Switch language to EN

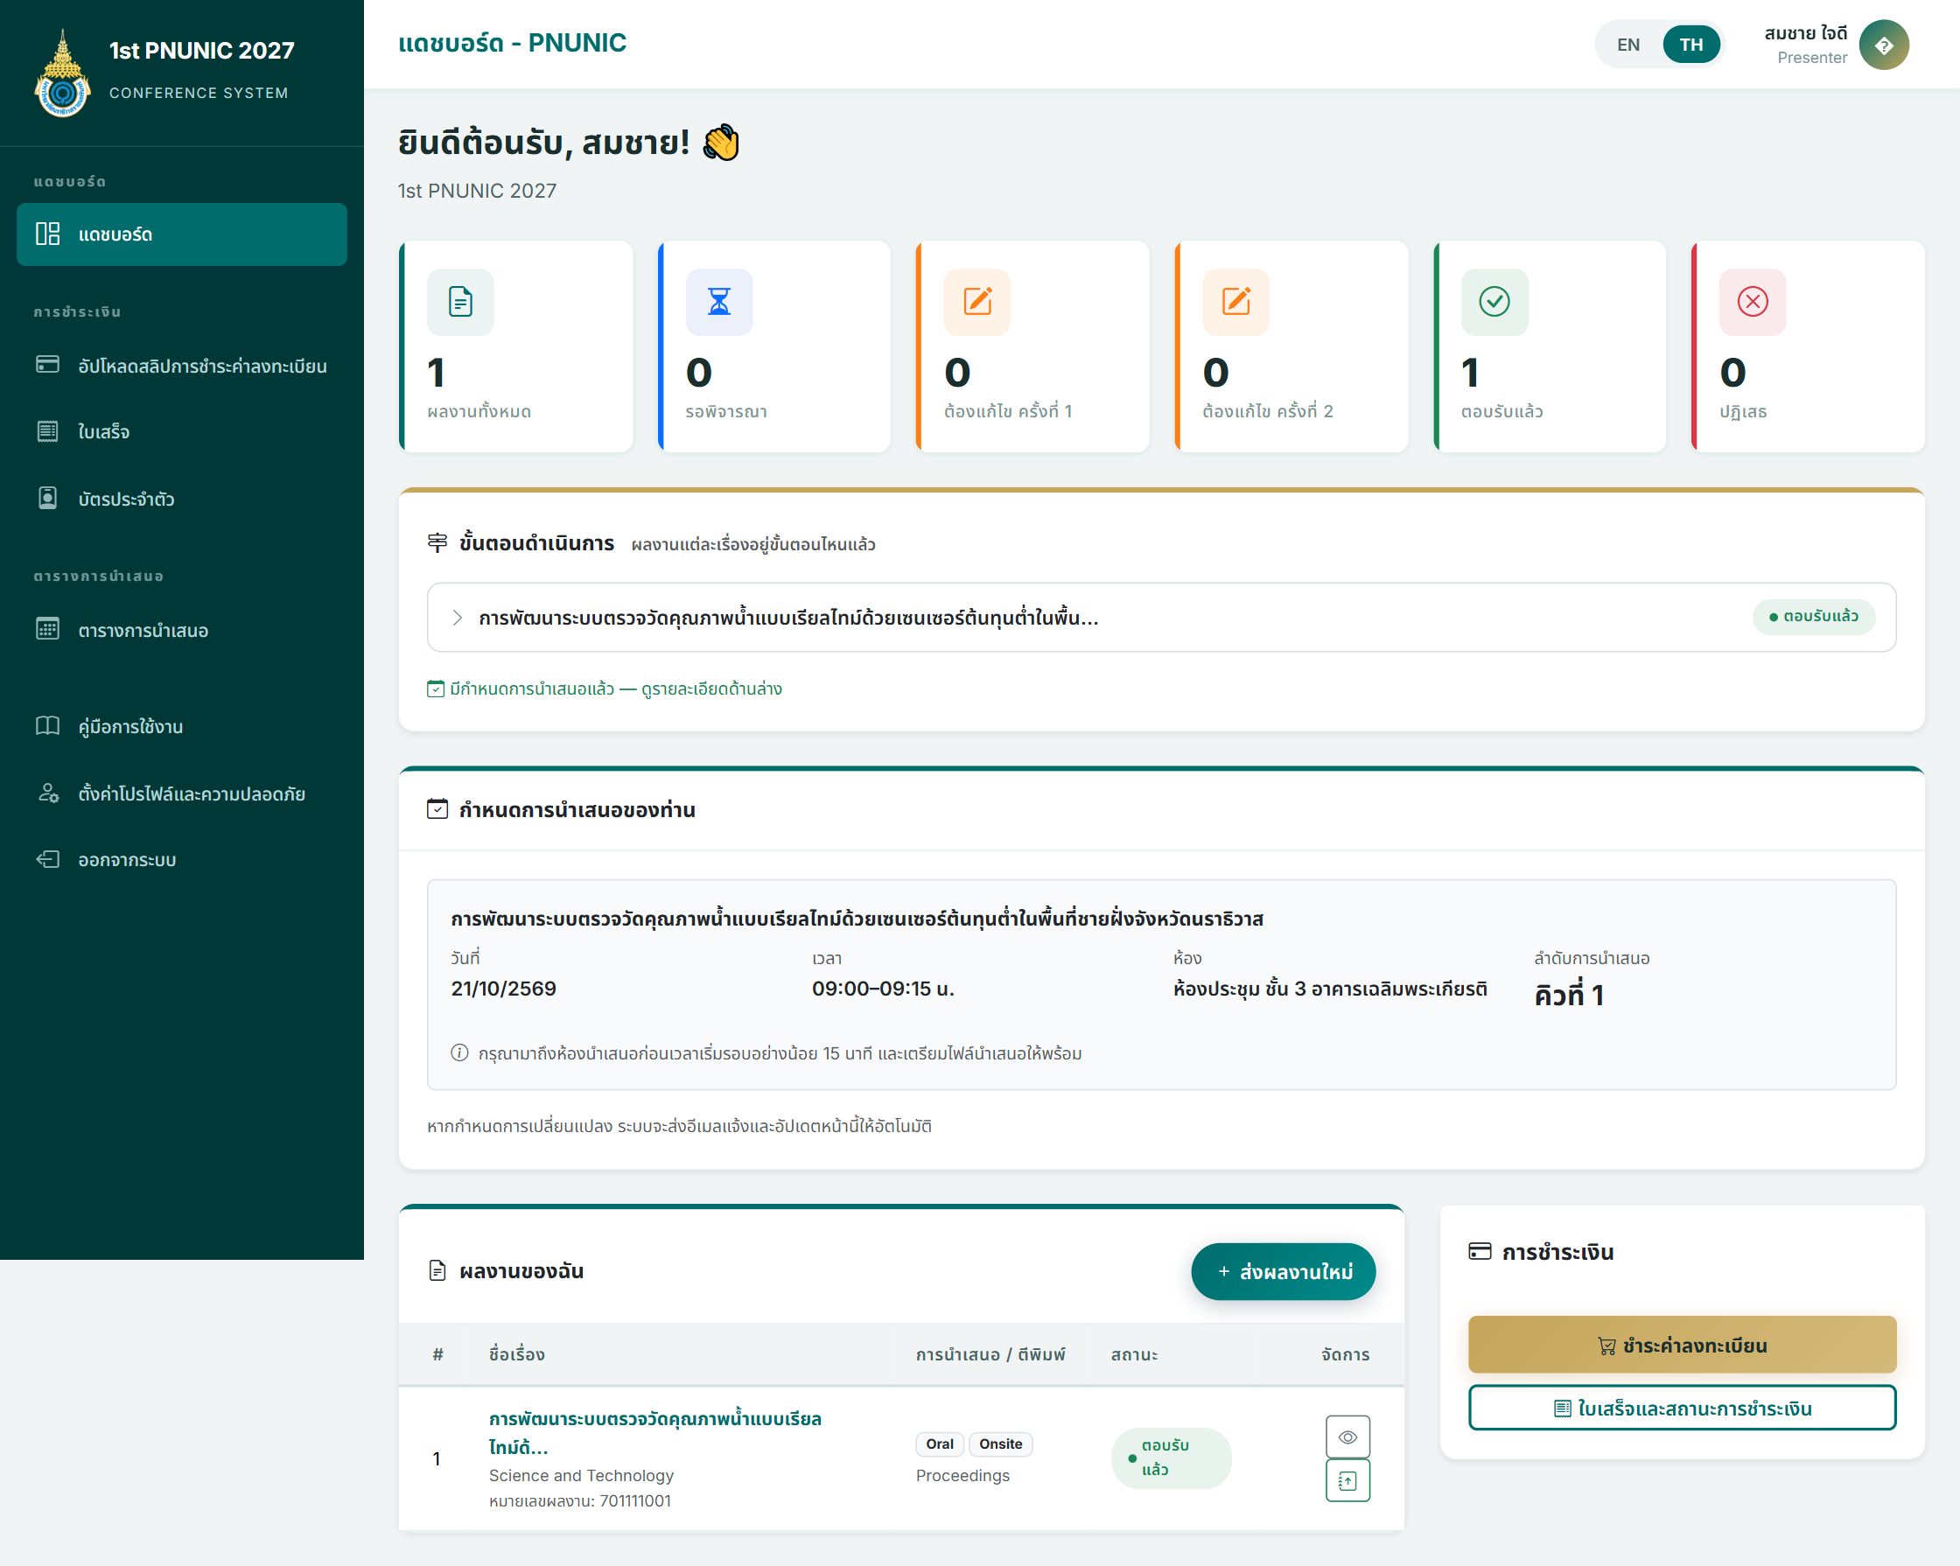(x=1628, y=45)
